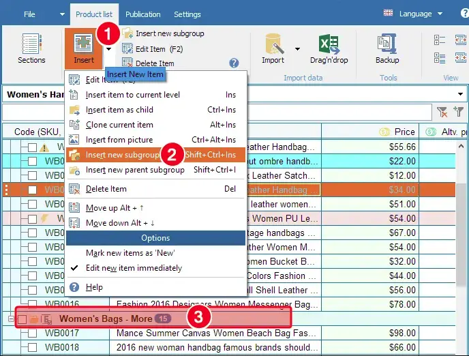Toggle Edit new item immediately option
The width and height of the screenshot is (469, 356).
pos(155,268)
